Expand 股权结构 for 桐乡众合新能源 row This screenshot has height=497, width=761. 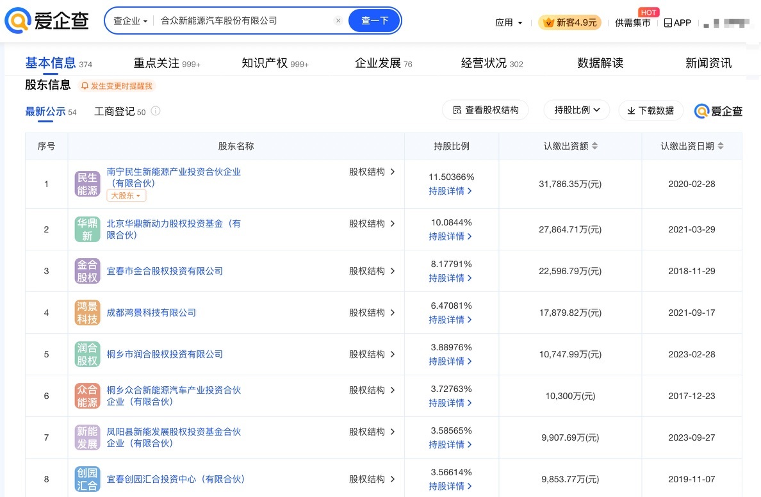pyautogui.click(x=372, y=390)
